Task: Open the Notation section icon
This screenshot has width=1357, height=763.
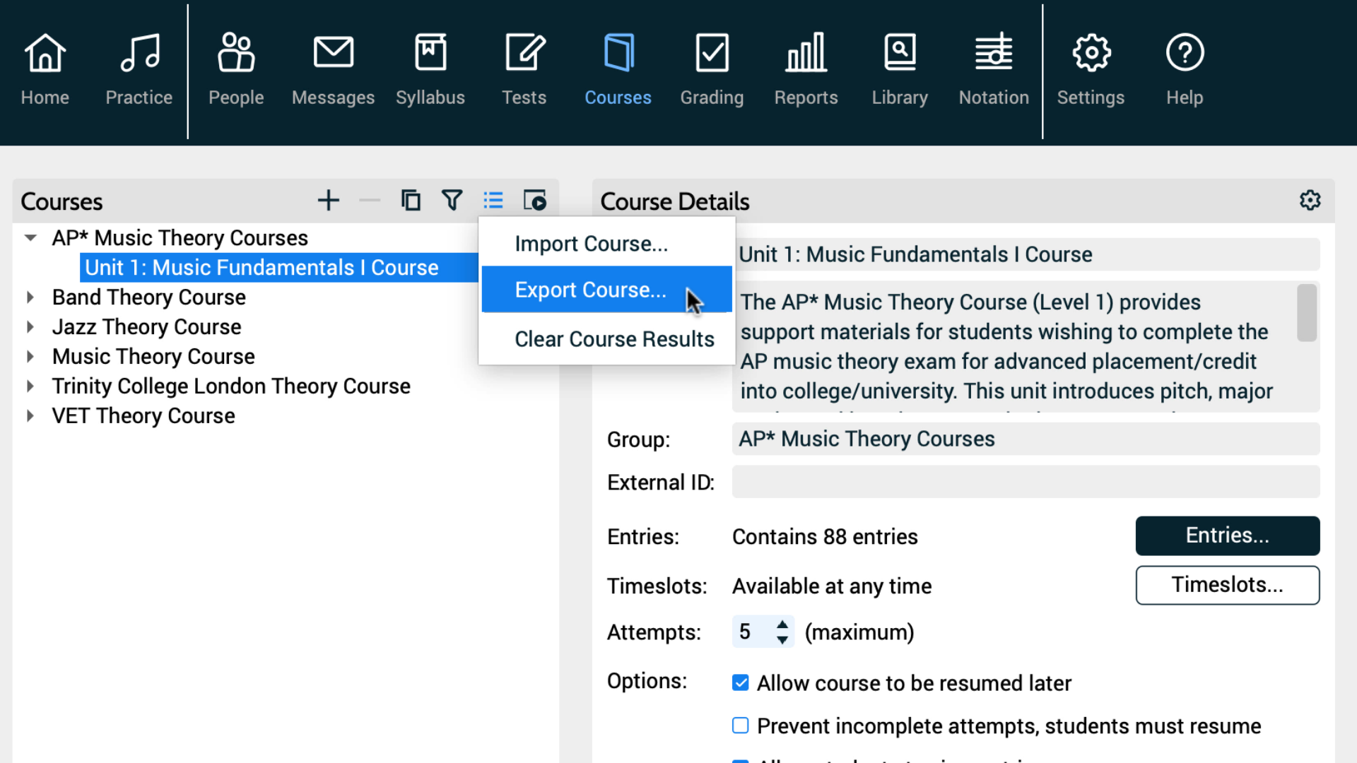Action: [x=993, y=53]
